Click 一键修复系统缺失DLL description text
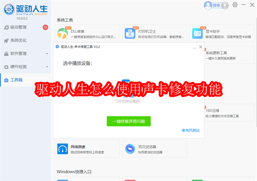This screenshot has height=181, width=257. coord(93,37)
